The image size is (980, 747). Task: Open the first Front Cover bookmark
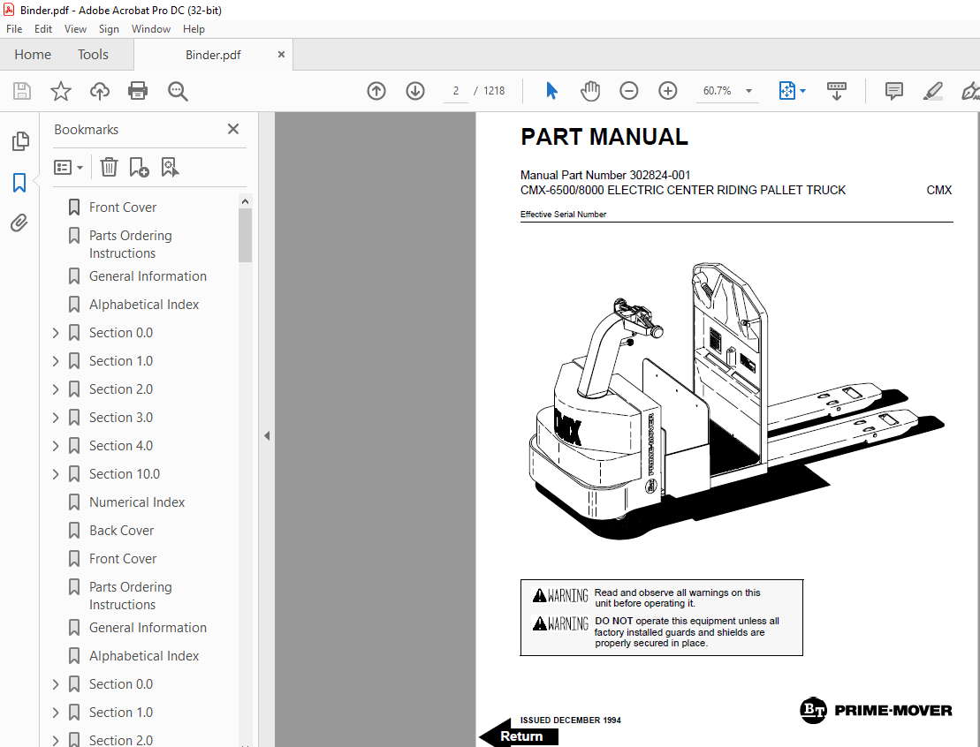(x=123, y=207)
